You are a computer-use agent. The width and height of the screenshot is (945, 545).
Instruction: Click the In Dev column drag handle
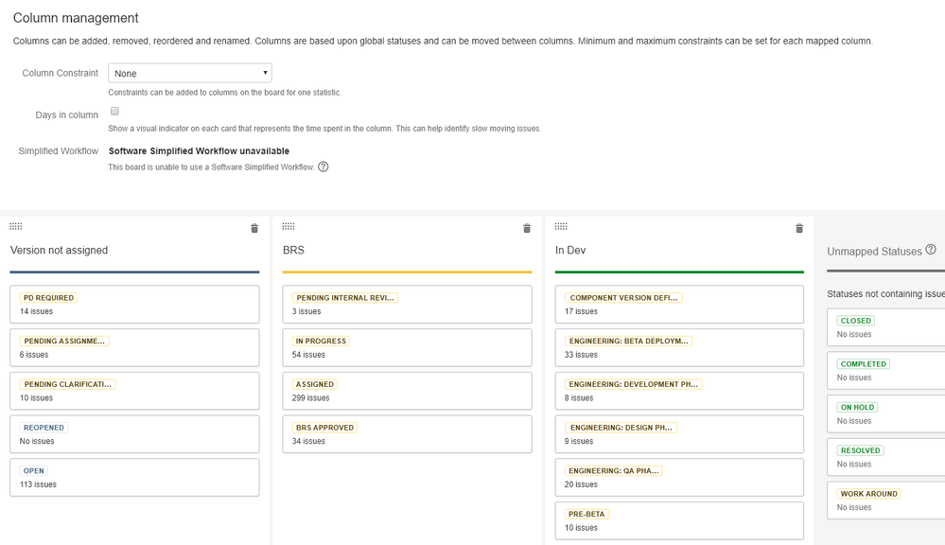tap(561, 226)
